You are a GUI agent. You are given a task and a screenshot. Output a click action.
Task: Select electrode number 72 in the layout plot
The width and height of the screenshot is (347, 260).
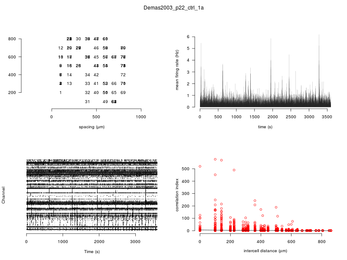pyautogui.click(x=123, y=75)
